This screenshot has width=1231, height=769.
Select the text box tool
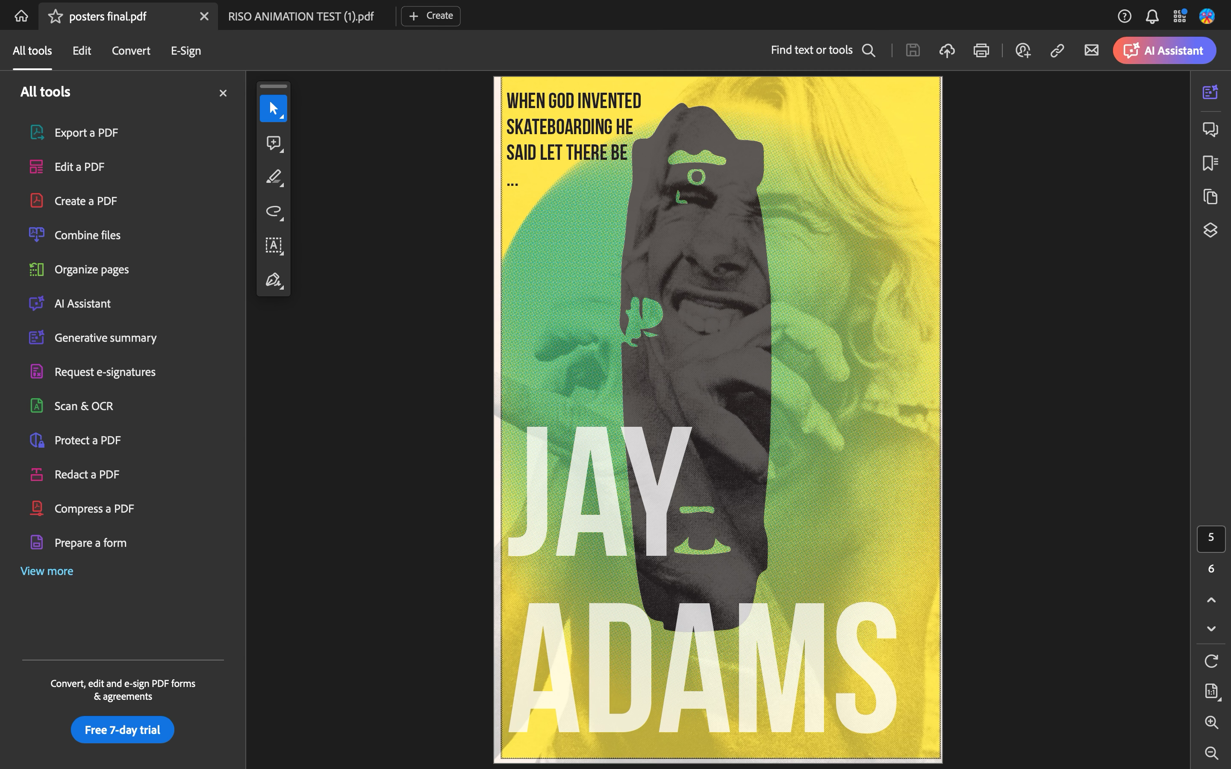273,245
